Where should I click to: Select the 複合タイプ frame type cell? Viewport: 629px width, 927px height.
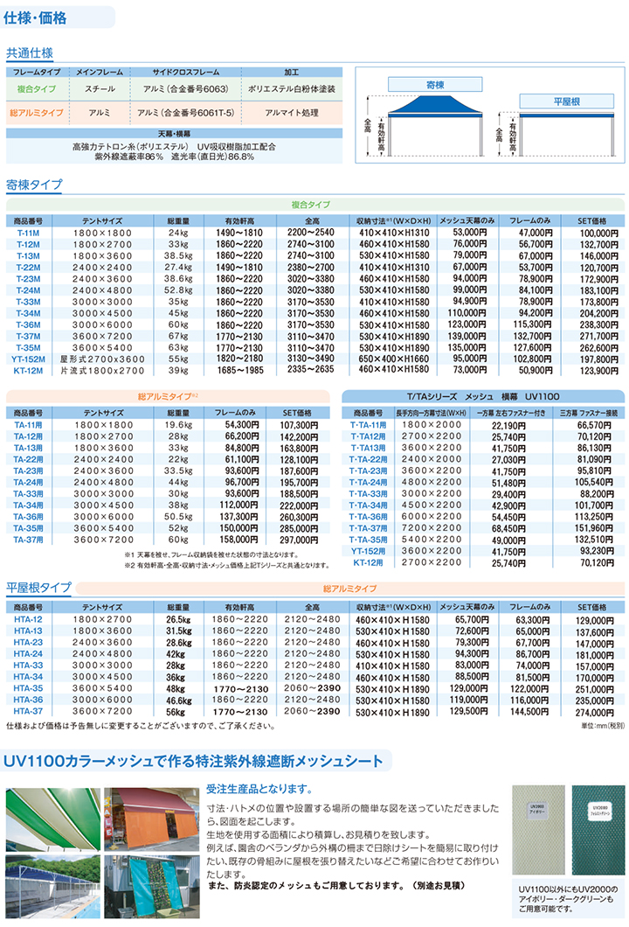[x=37, y=88]
